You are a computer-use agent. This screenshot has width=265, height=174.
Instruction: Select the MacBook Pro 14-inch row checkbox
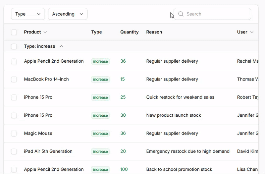pos(14,79)
